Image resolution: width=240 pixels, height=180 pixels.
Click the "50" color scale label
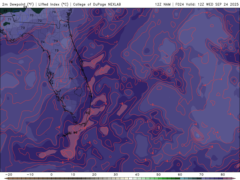click(x=159, y=175)
